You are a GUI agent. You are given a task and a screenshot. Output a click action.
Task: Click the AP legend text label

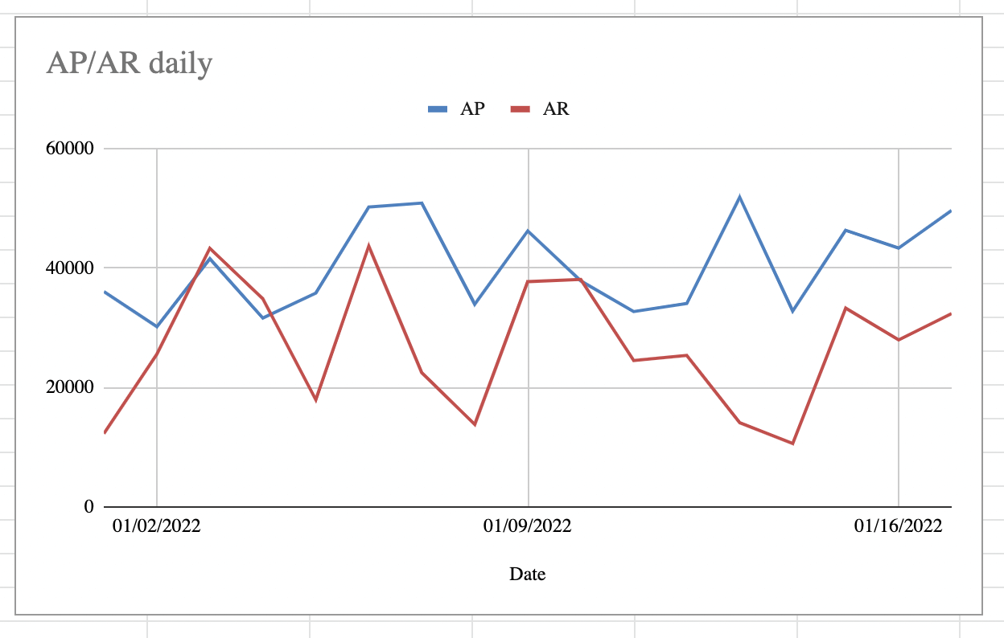point(472,109)
